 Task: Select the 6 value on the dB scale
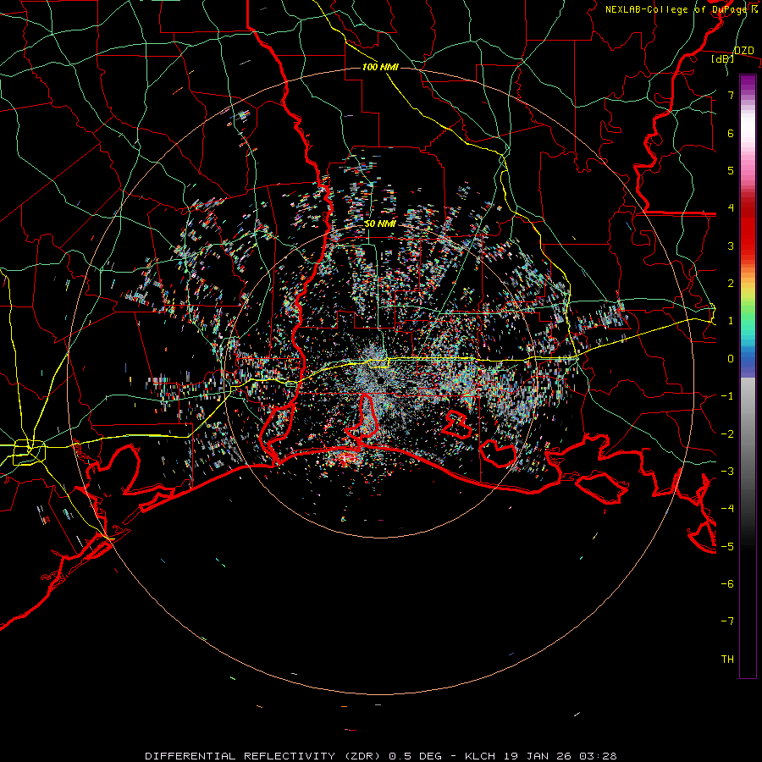pos(731,133)
